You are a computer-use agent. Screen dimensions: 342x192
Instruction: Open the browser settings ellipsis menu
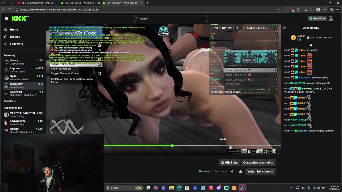(x=325, y=10)
